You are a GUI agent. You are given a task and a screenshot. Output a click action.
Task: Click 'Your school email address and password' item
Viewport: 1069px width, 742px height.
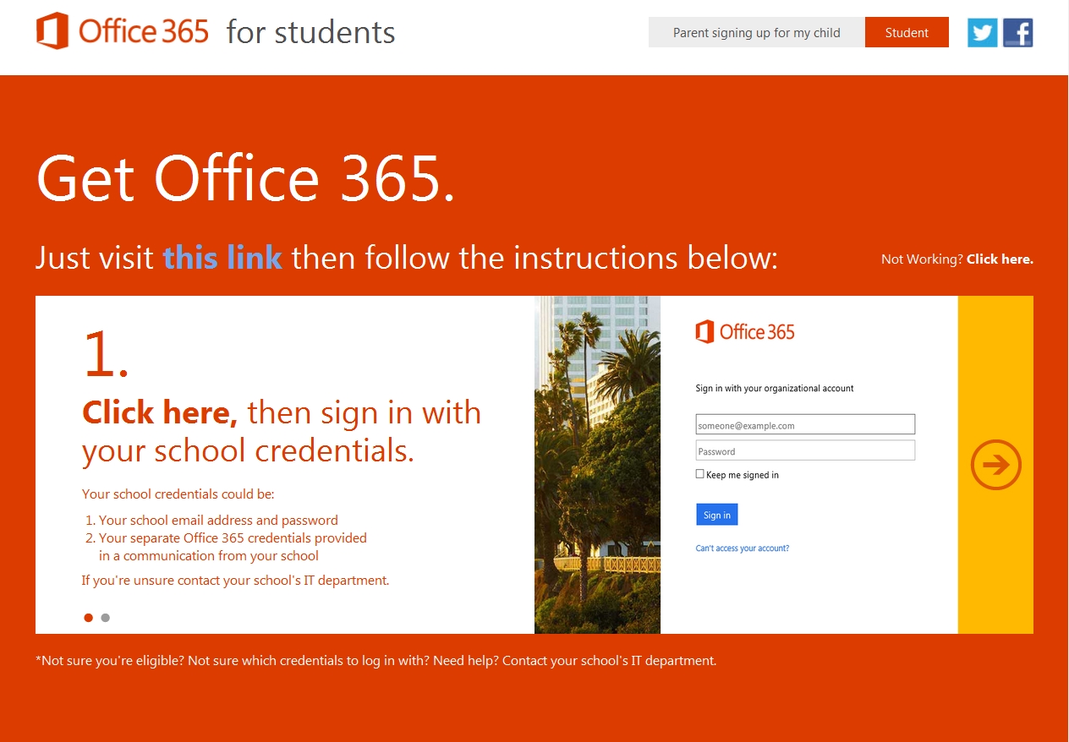[x=218, y=521]
